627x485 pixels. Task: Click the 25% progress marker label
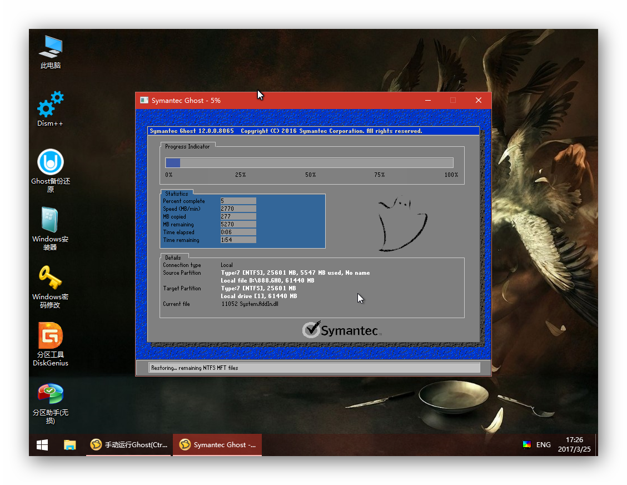pos(240,175)
